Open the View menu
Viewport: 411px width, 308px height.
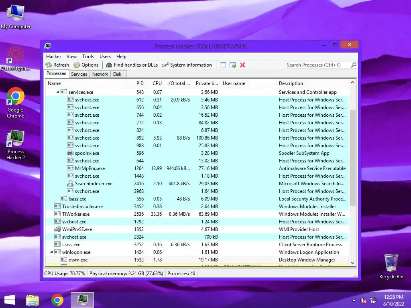click(x=71, y=56)
